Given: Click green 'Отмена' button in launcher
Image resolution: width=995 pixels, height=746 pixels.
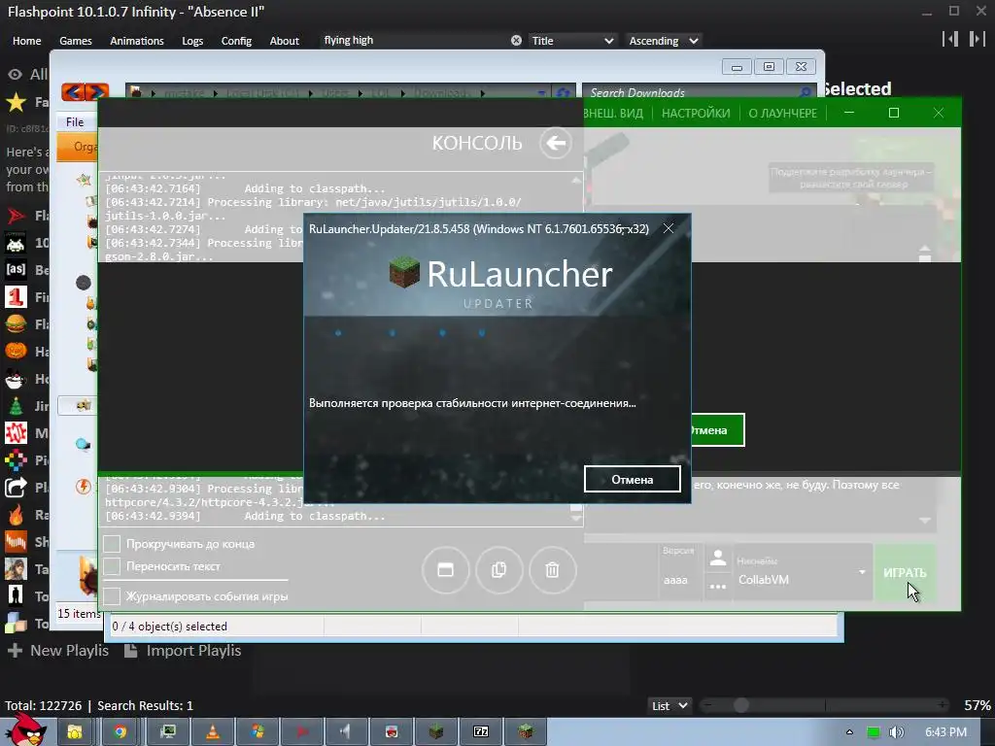Looking at the screenshot, I should tap(717, 430).
